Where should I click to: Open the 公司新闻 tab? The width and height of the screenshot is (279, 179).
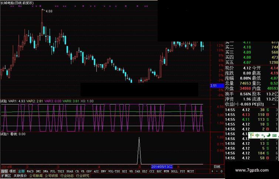pos(36,176)
